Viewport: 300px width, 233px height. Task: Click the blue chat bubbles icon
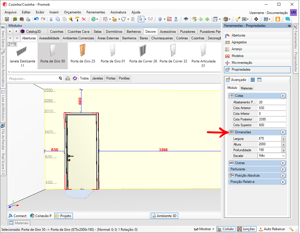pyautogui.click(x=287, y=19)
